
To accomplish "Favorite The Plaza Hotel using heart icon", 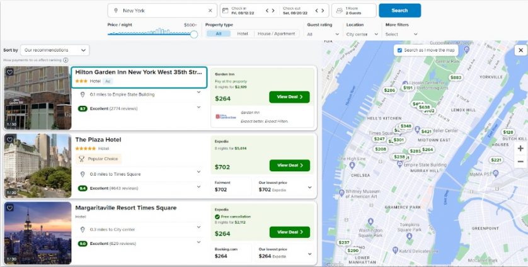I will [9, 139].
